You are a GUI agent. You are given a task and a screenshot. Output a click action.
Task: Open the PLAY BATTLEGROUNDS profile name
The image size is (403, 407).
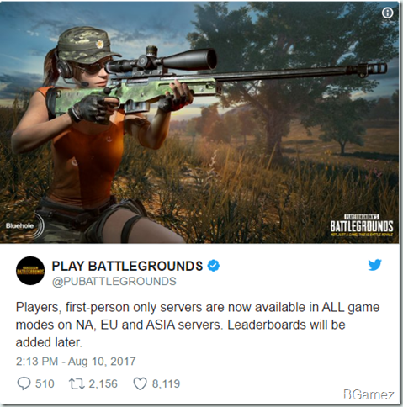[x=127, y=266]
